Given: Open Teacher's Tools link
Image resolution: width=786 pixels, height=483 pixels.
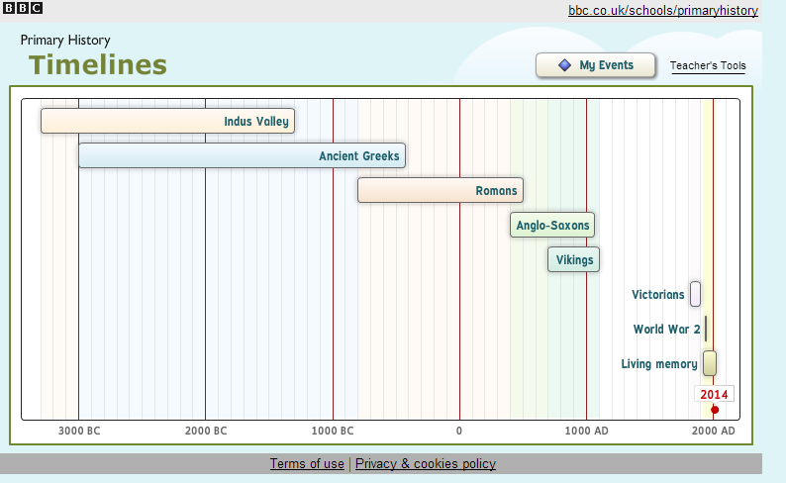Looking at the screenshot, I should tap(708, 65).
